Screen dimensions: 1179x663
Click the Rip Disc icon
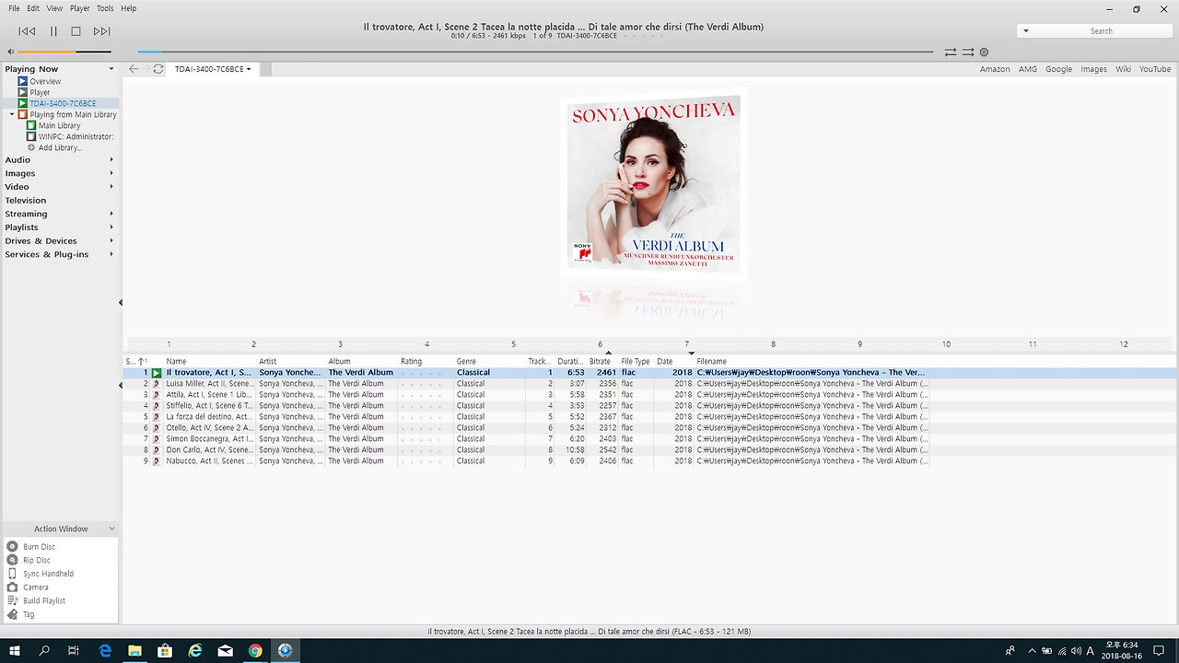point(12,560)
